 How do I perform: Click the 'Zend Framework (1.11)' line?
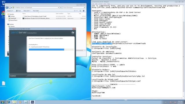[104, 27]
